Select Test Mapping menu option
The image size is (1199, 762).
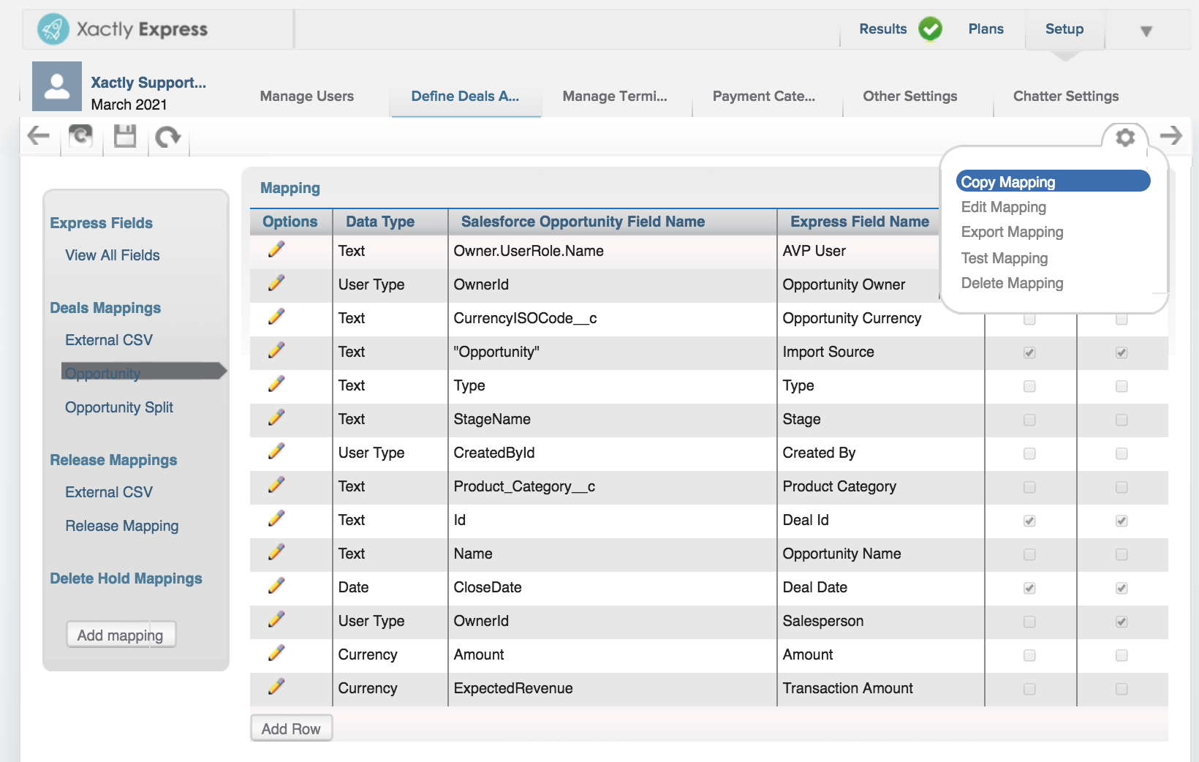1005,258
